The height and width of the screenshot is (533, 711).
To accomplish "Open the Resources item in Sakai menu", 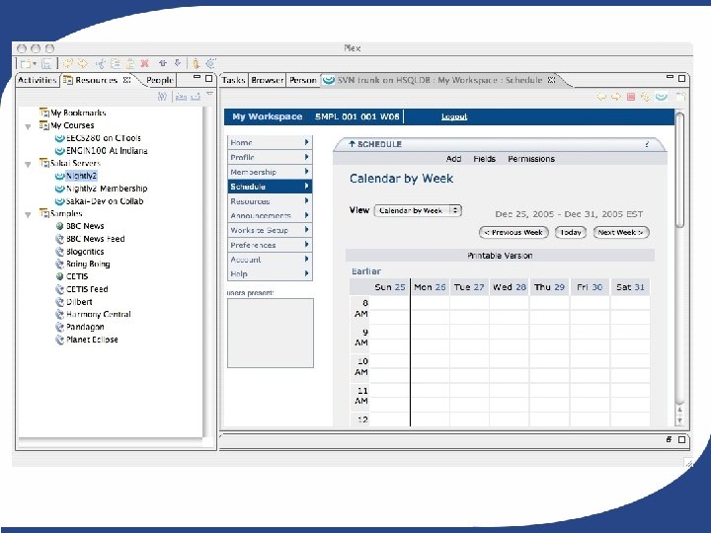I will [x=270, y=201].
